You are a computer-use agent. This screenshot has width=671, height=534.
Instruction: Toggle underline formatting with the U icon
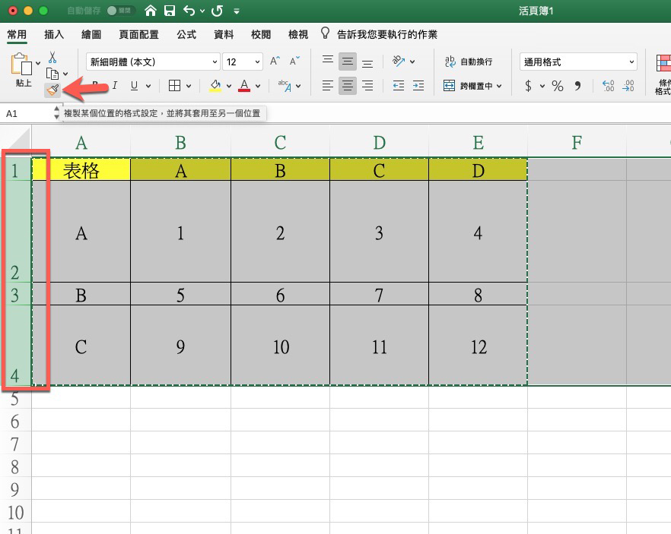[x=133, y=87]
